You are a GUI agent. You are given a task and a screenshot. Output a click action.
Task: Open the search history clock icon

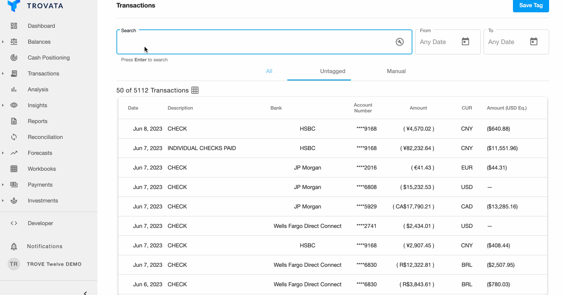[x=400, y=41]
